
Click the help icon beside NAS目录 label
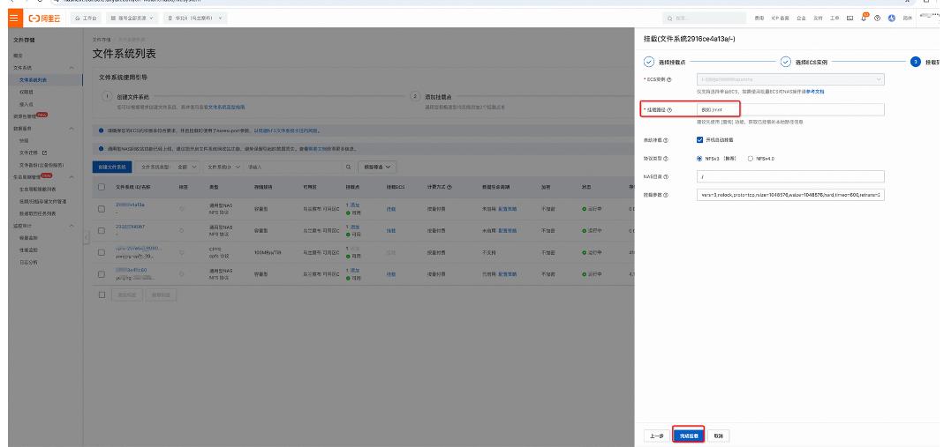coord(666,176)
